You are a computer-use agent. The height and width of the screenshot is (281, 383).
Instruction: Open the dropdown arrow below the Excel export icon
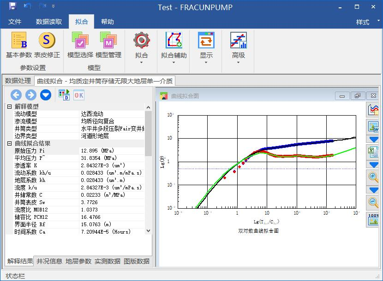(373, 165)
